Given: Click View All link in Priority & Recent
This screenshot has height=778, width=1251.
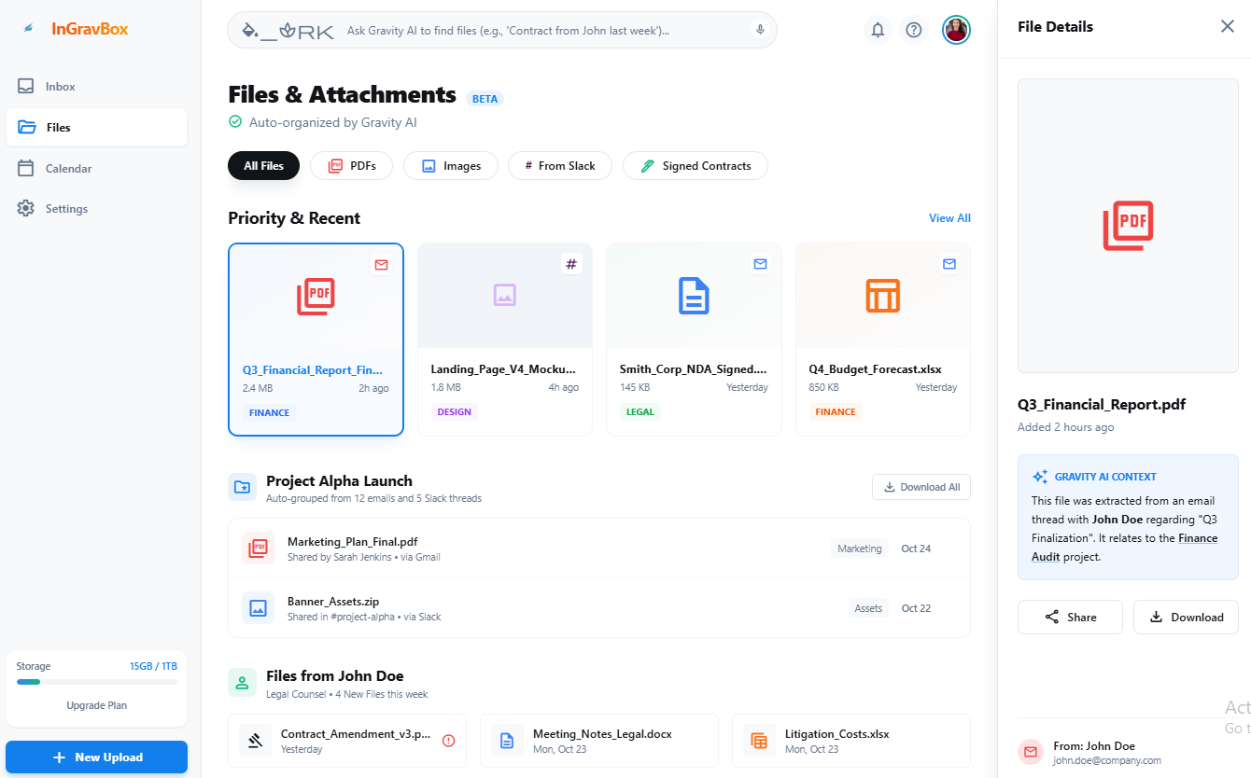Looking at the screenshot, I should (949, 218).
